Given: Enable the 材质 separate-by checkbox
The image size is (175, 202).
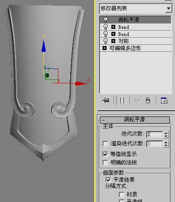Looking at the screenshot, I should click(122, 194).
